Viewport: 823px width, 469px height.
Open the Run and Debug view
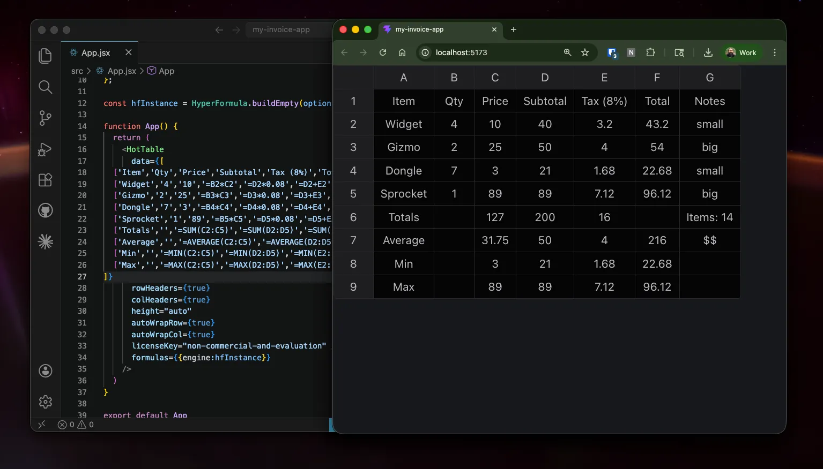pos(46,149)
